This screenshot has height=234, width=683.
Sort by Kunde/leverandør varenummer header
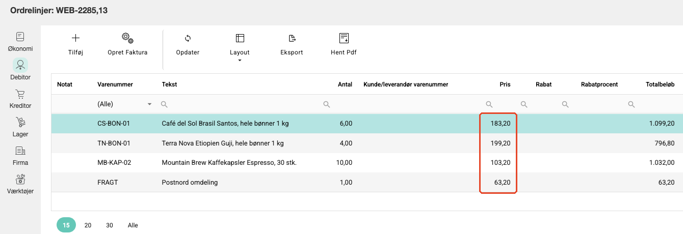[406, 84]
